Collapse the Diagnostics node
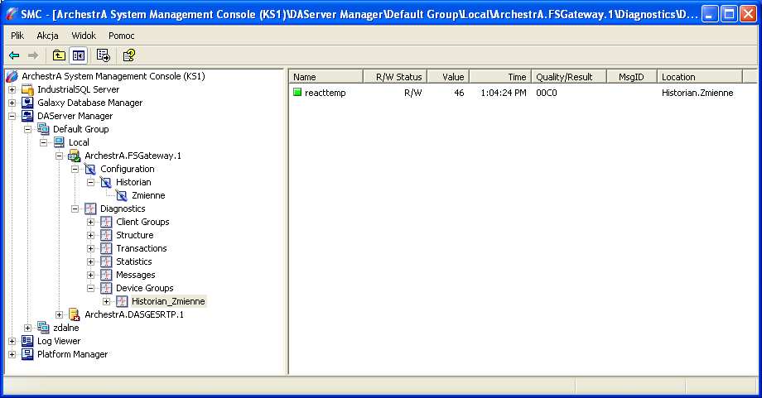This screenshot has height=398, width=762. pos(75,209)
